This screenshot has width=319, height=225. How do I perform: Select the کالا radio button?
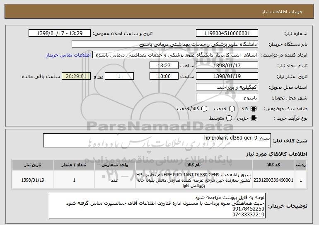point(254,109)
